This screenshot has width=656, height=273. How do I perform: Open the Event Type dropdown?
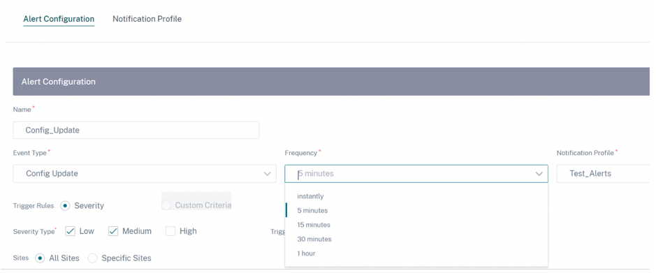point(145,173)
